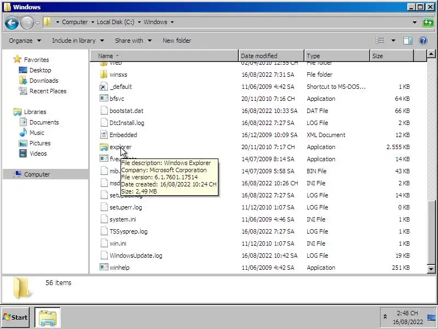This screenshot has width=438, height=329.
Task: Select the winhelp application icon
Action: [103, 267]
